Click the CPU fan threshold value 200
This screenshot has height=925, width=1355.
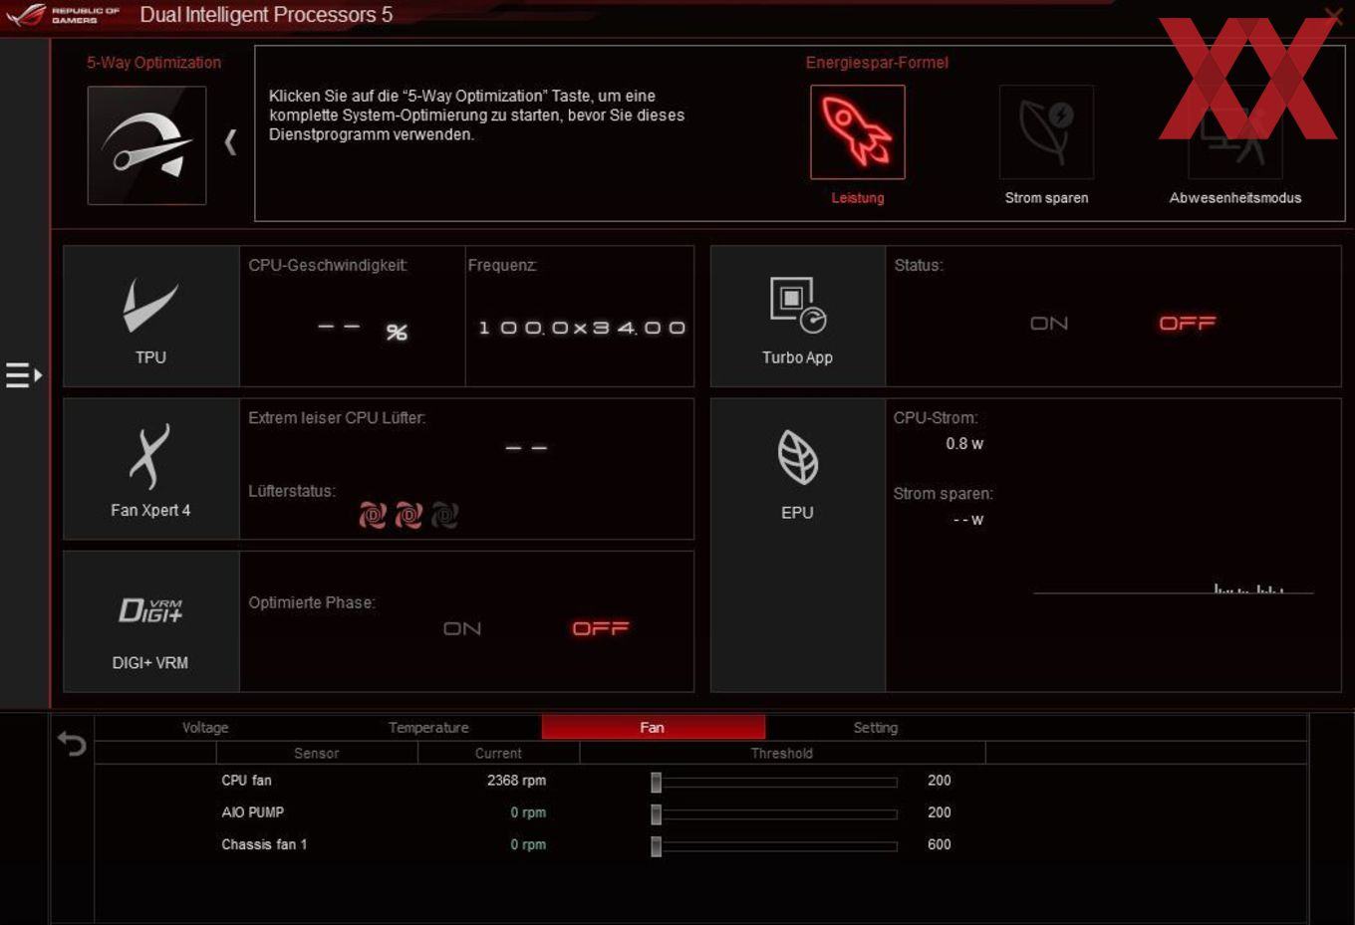[x=940, y=781]
